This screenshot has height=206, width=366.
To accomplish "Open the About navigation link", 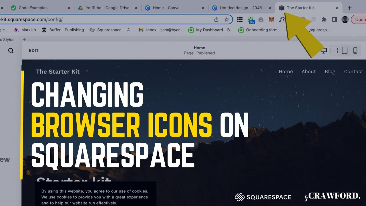I will (309, 72).
